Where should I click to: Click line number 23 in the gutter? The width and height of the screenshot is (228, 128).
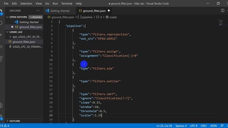click(51, 115)
